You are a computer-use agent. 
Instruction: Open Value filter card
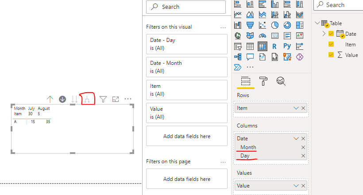[x=187, y=113]
